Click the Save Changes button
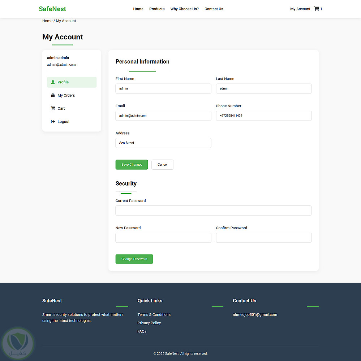The height and width of the screenshot is (361, 361). 132,165
